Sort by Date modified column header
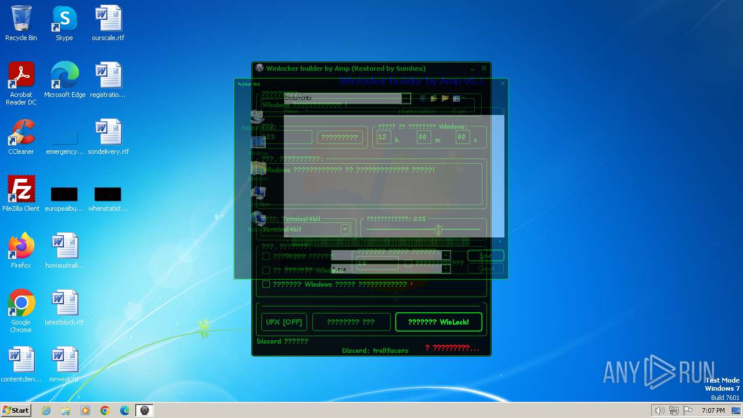Image resolution: width=743 pixels, height=418 pixels. pos(425,111)
